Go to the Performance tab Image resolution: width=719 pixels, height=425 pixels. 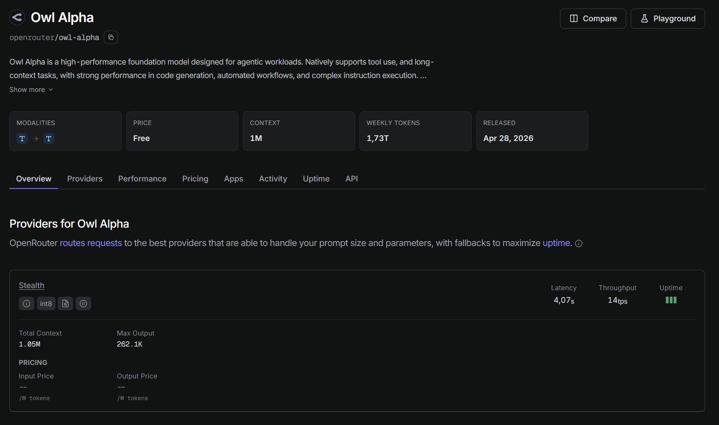142,179
